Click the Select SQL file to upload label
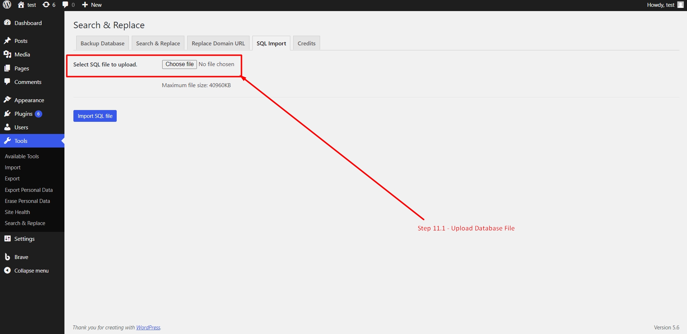 (x=105, y=65)
